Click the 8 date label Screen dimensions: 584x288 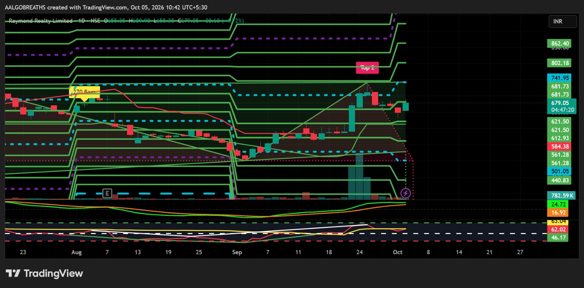tap(428, 252)
